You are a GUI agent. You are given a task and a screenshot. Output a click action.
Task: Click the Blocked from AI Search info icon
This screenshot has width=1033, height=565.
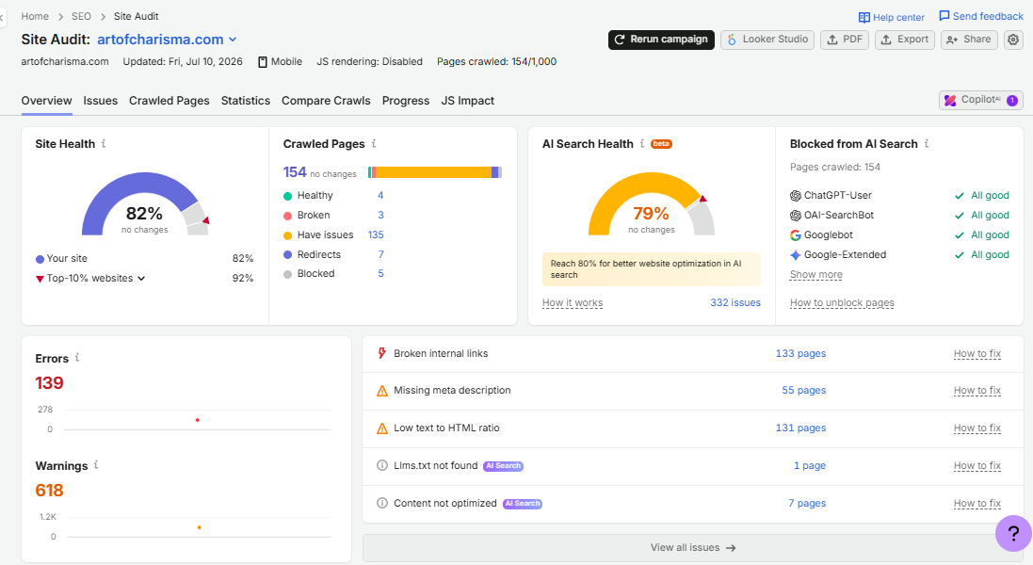(x=927, y=143)
